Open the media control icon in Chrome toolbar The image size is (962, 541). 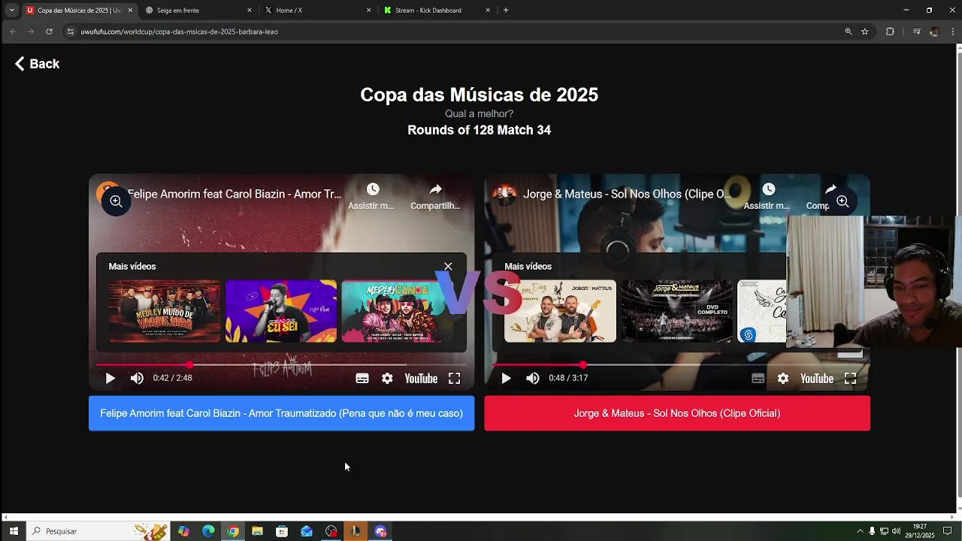916,32
